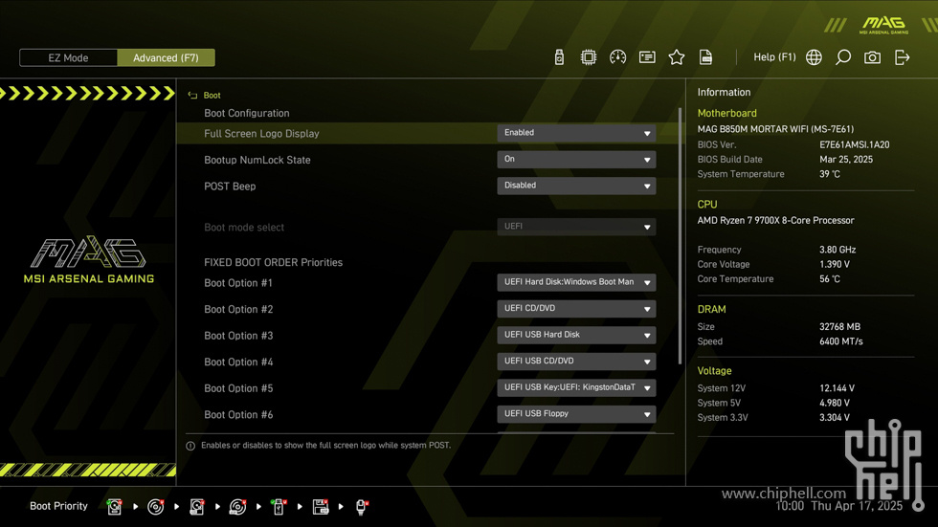
Task: Click the MAG B850M MORTAR WIFI model text
Action: click(x=775, y=129)
